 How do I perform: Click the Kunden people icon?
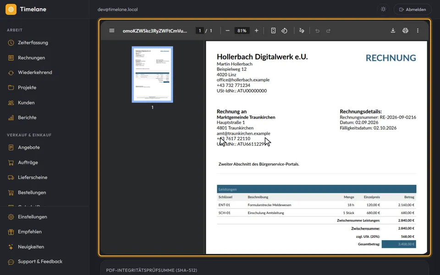[x=11, y=103]
